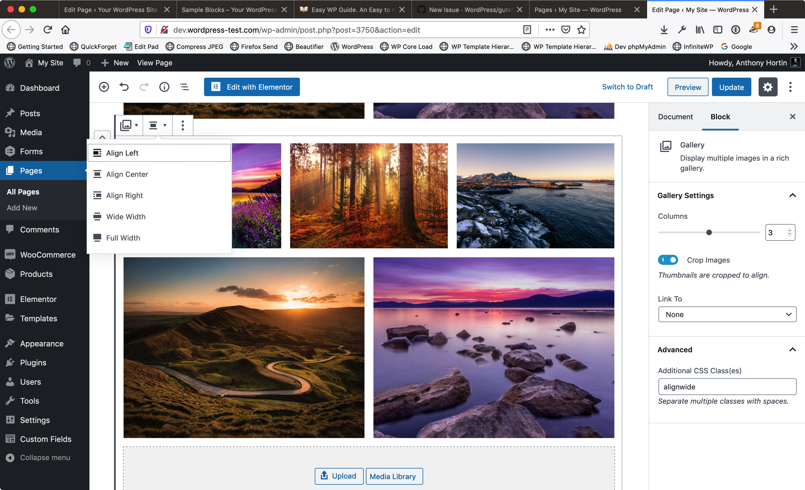
Task: Open page actions three-dot menu
Action: point(550,30)
